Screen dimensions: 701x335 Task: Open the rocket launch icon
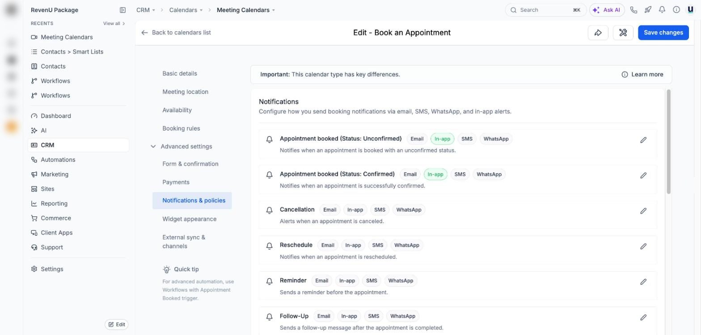[x=648, y=10]
